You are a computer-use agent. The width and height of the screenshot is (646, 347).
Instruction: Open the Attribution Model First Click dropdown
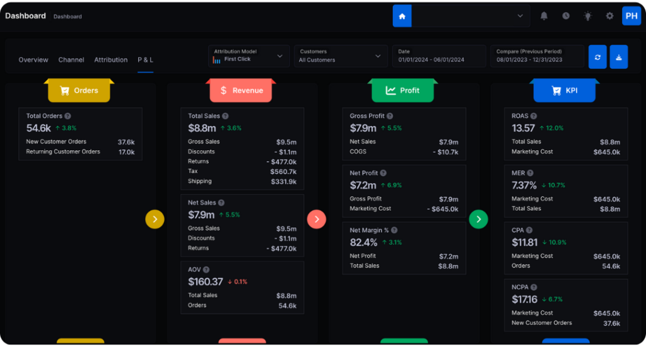[249, 56]
